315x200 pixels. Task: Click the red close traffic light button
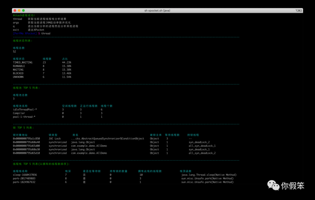[x=15, y=10]
